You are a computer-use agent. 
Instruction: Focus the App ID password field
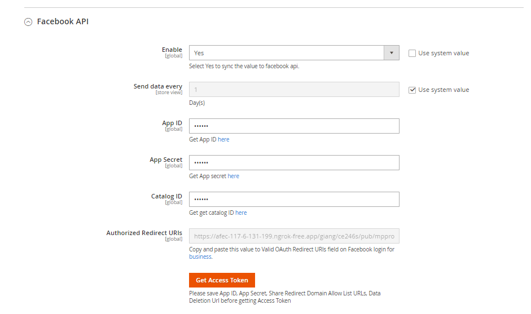[293, 126]
